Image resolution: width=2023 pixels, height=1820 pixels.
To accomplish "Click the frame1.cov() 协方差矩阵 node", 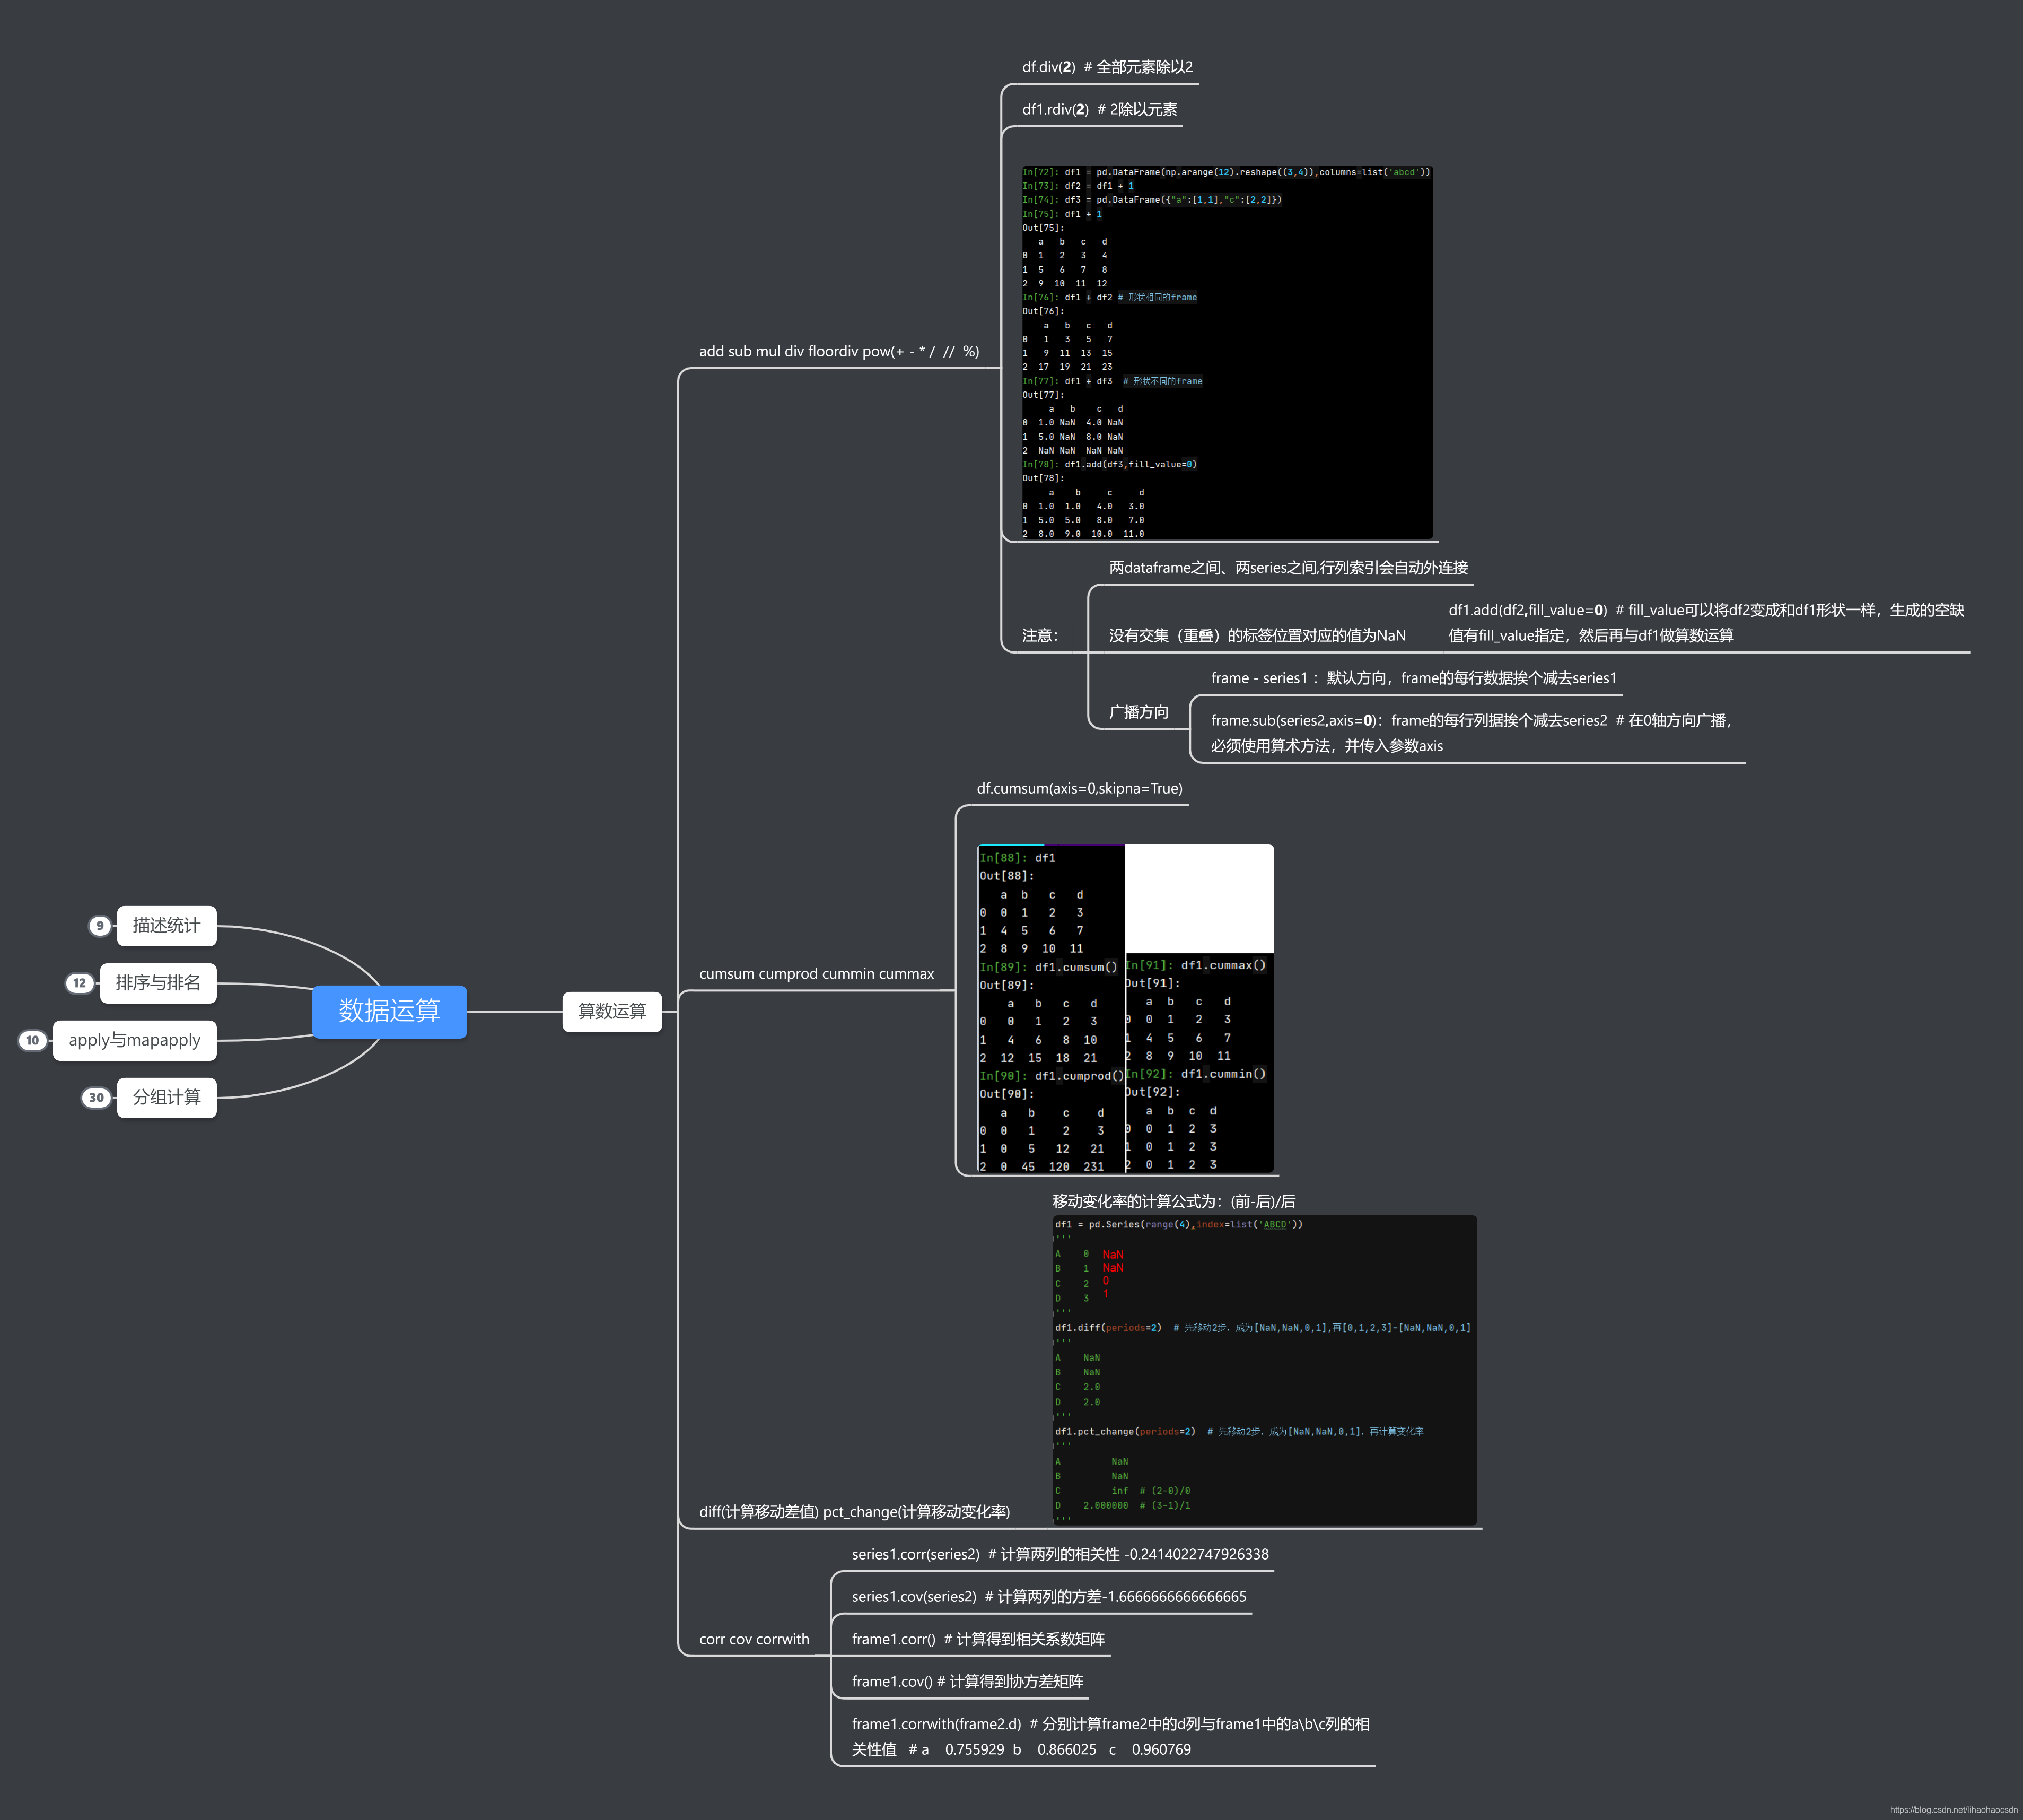I will (967, 1681).
